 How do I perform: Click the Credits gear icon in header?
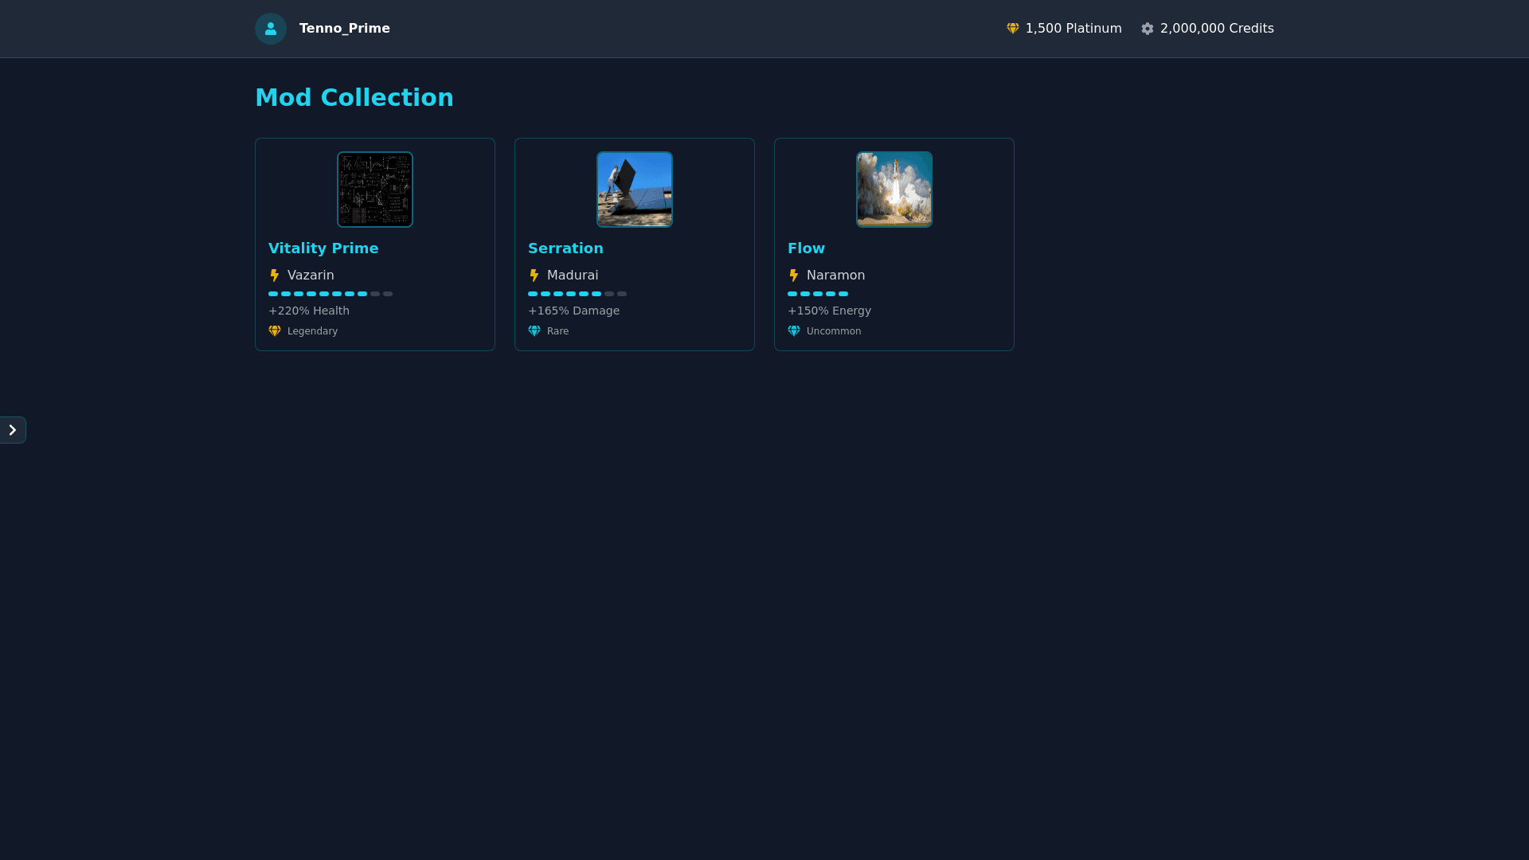(x=1147, y=29)
